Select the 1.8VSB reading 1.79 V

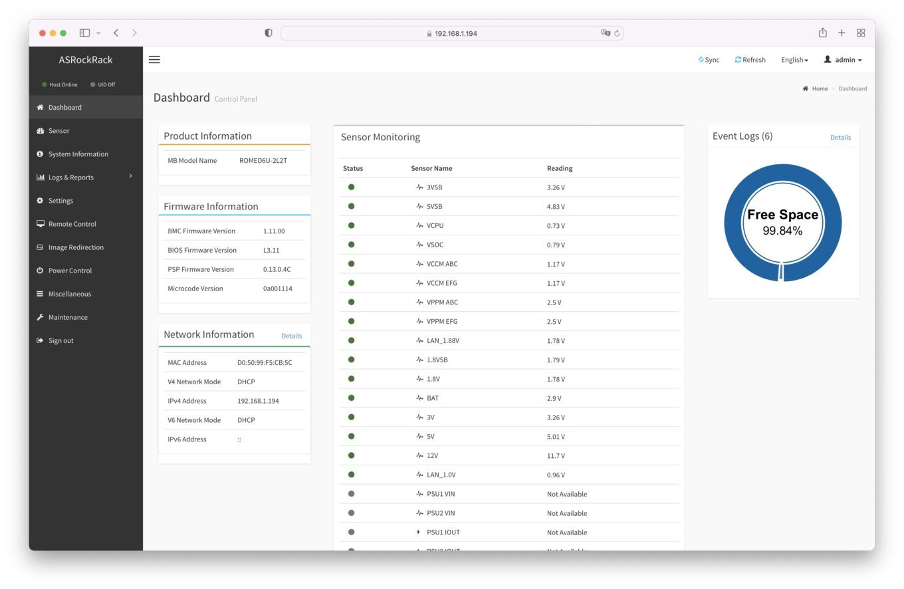point(556,360)
